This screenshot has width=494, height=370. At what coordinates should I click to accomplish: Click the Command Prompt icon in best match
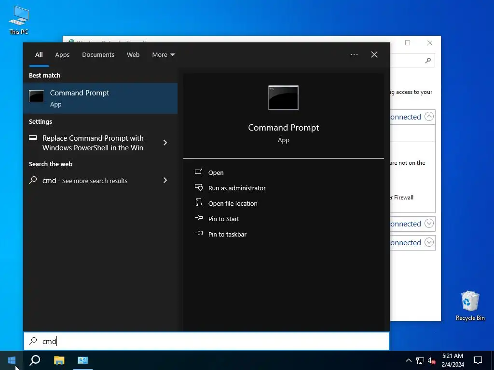pyautogui.click(x=36, y=96)
